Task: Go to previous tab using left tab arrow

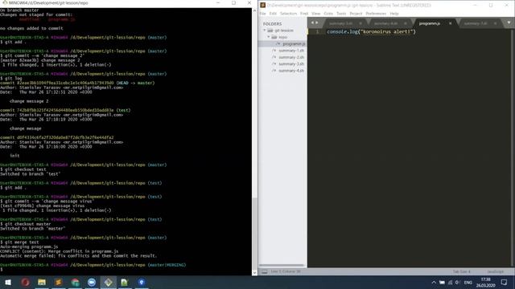Action: [312, 22]
